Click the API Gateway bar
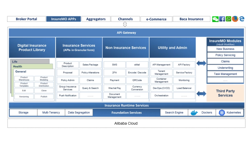This screenshot has width=252, height=142. tap(126, 33)
